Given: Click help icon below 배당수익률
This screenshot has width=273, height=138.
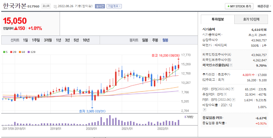Looking at the screenshot, I should (x=205, y=110).
